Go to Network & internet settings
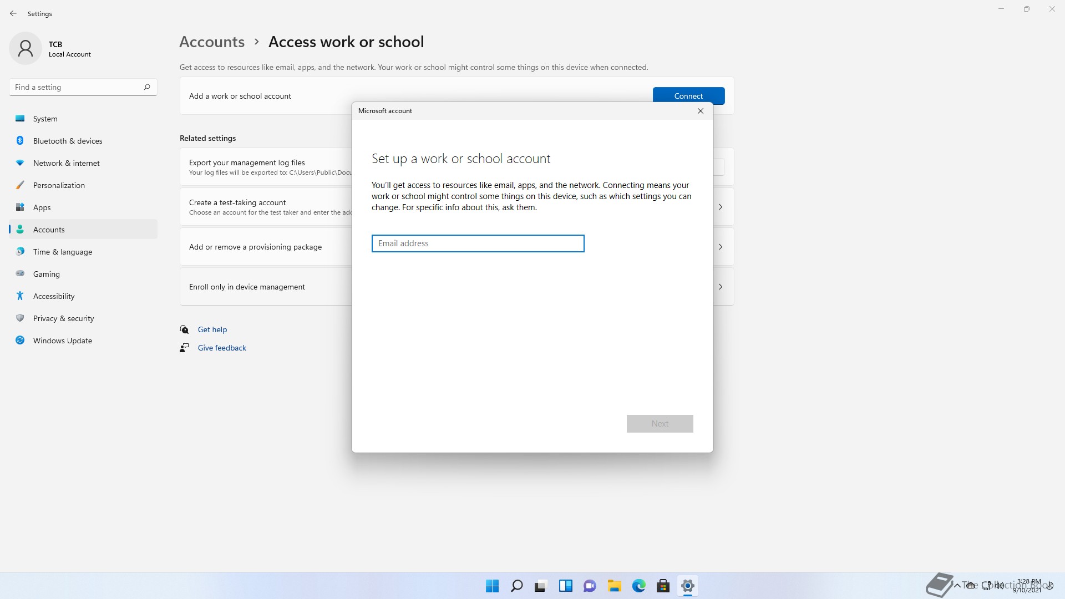 pos(83,163)
